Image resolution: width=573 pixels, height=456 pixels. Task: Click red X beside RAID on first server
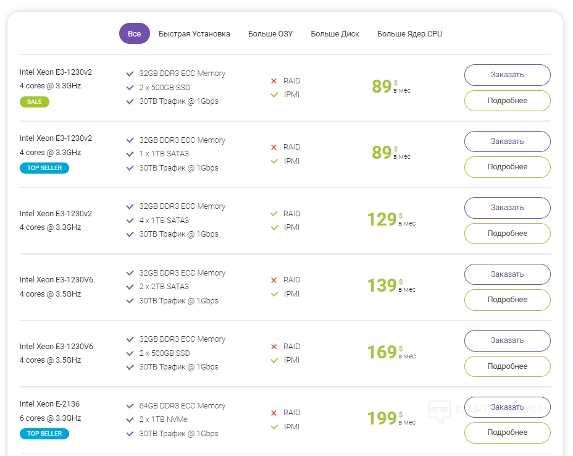click(274, 81)
